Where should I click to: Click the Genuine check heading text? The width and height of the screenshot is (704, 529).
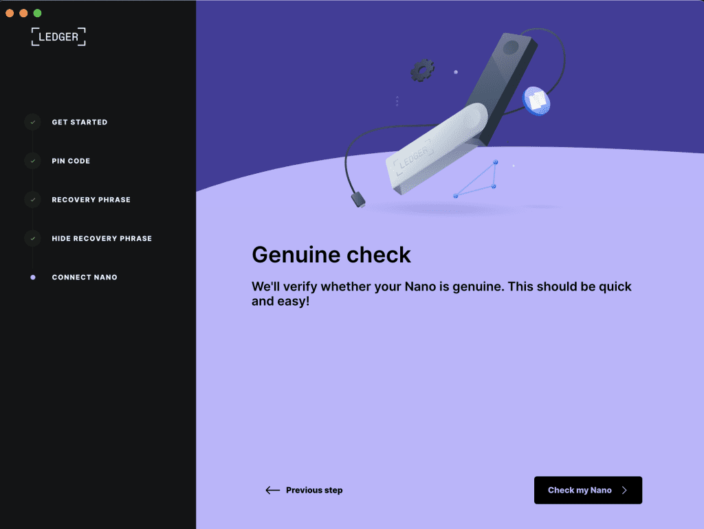click(331, 254)
